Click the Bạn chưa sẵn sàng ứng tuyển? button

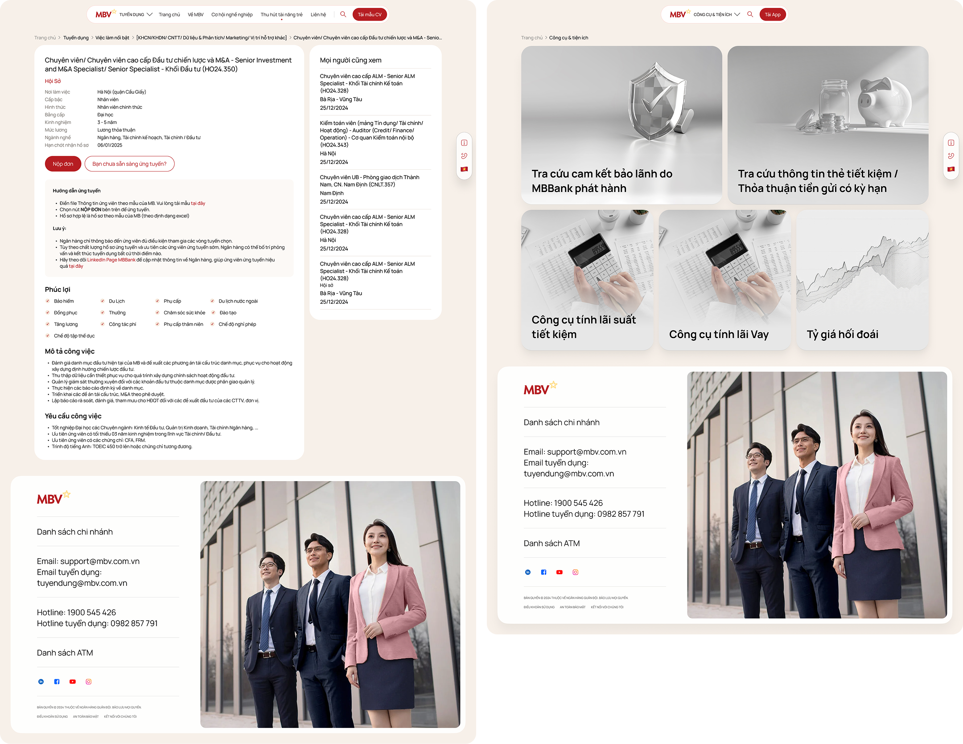pyautogui.click(x=129, y=164)
